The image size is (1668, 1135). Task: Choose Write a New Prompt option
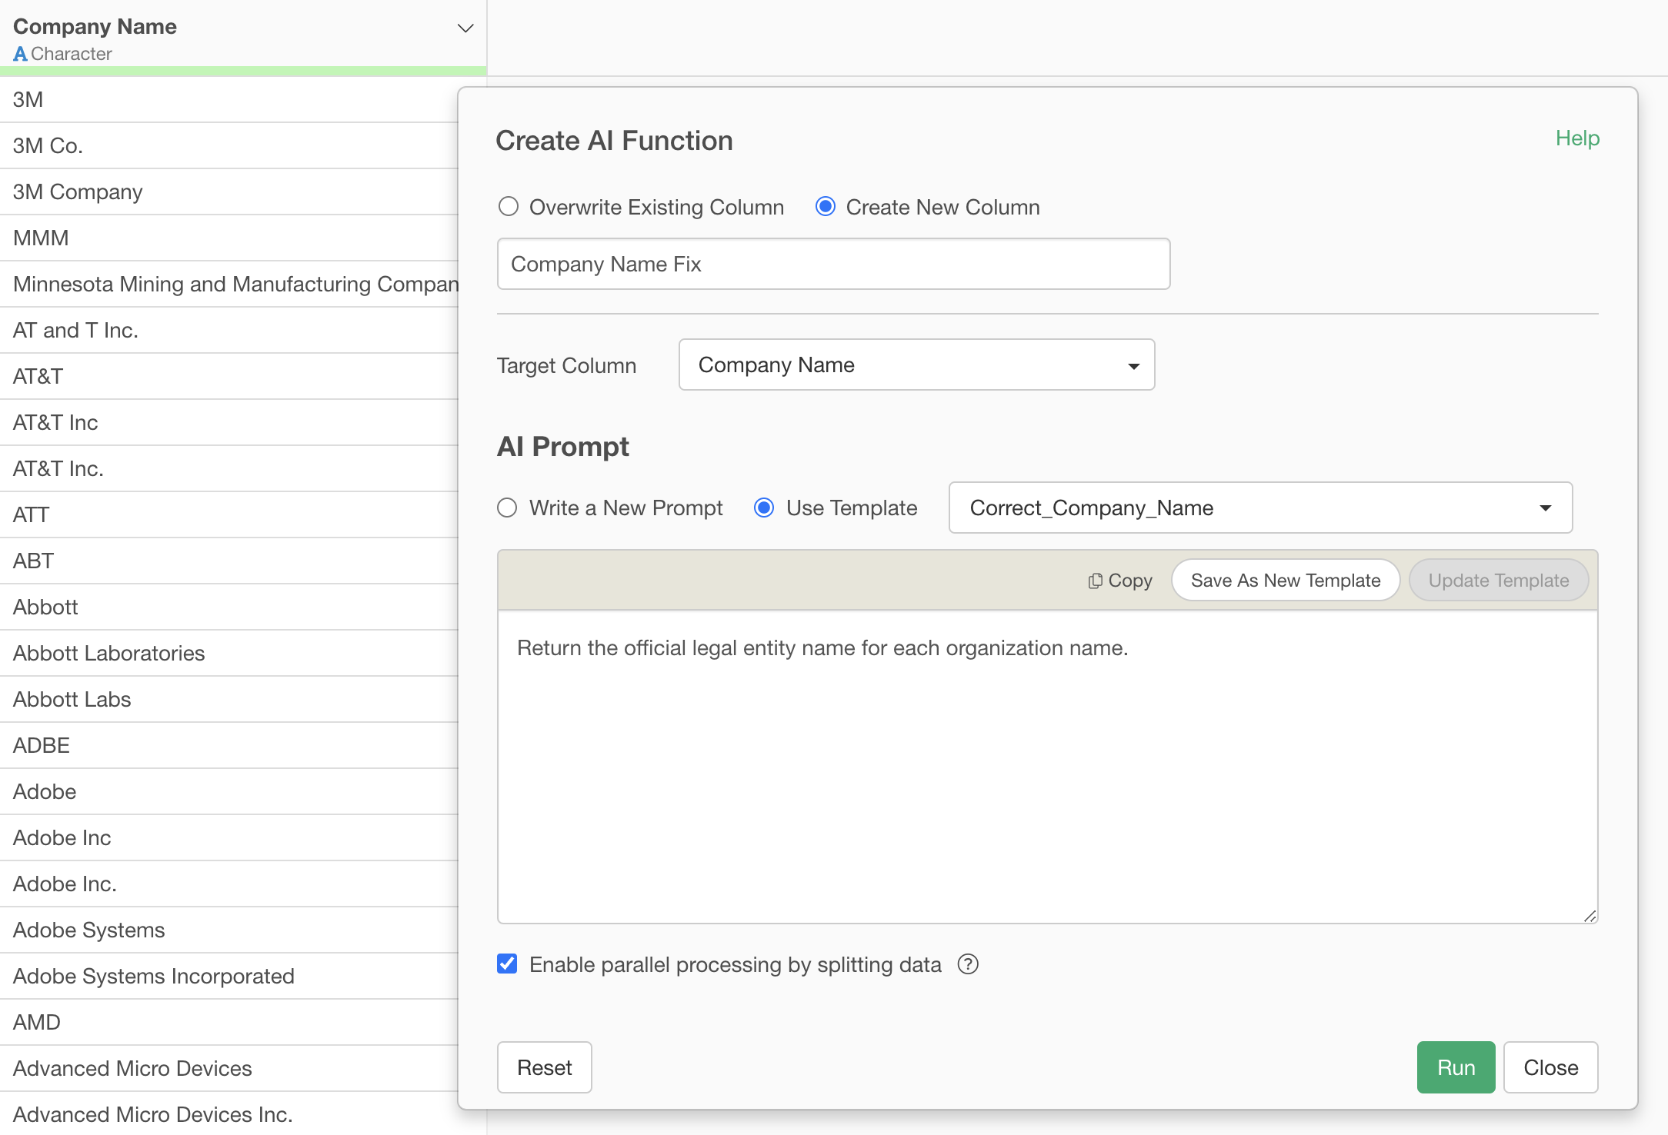pyautogui.click(x=507, y=508)
